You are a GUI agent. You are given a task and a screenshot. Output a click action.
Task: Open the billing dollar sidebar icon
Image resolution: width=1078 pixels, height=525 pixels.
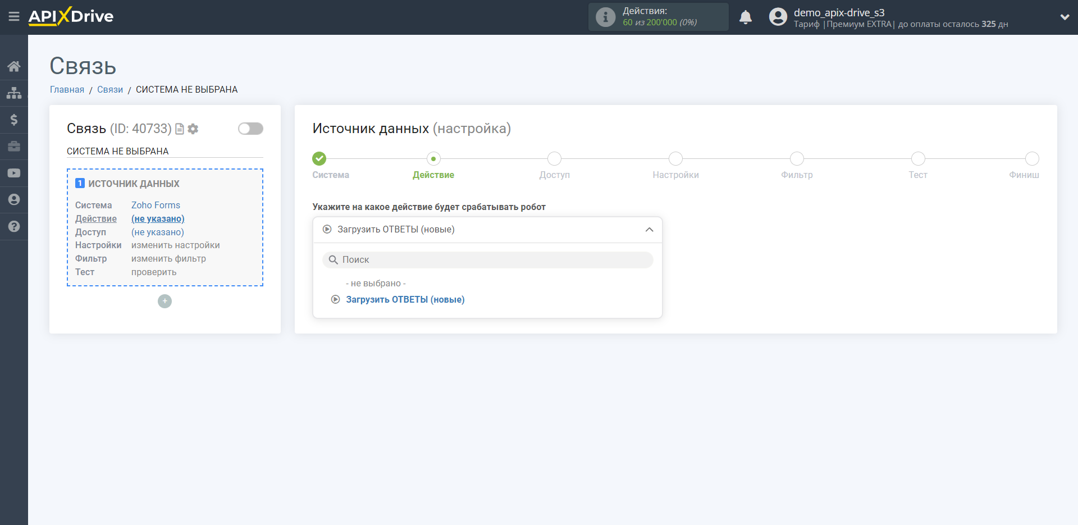(14, 120)
